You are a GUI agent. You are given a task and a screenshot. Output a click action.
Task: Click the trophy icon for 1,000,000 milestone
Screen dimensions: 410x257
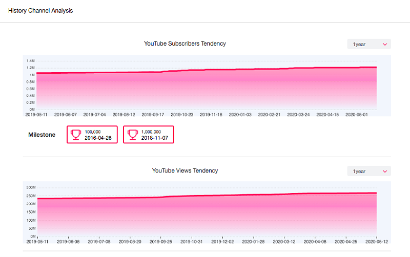132,135
